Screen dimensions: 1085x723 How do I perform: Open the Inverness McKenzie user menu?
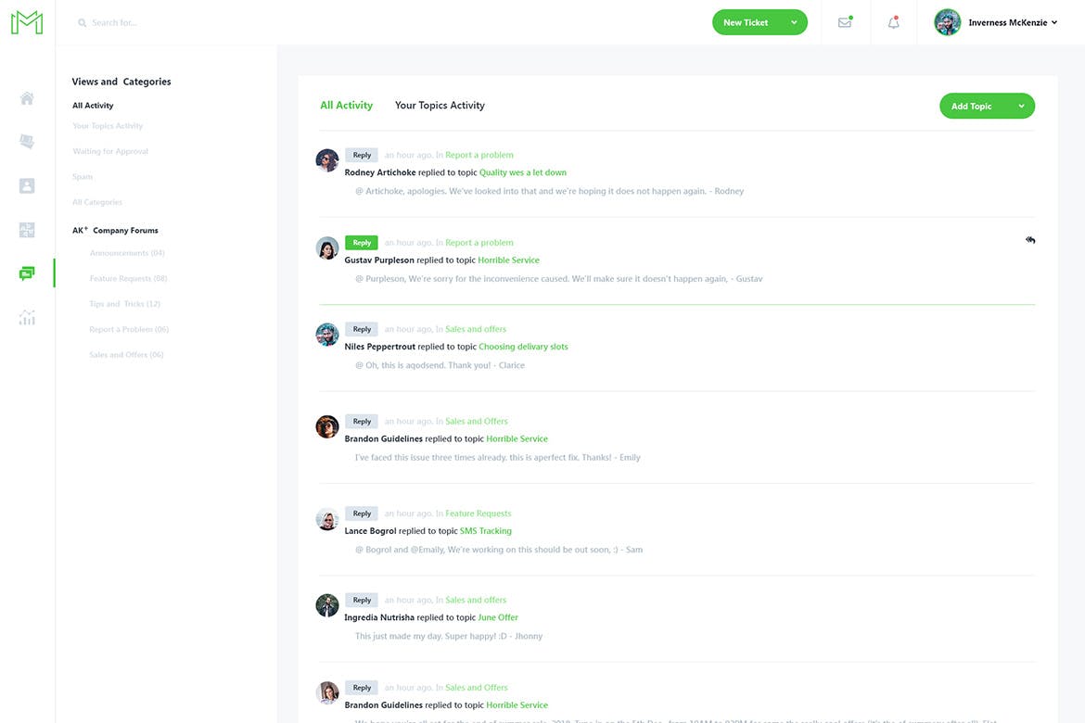[x=996, y=22]
